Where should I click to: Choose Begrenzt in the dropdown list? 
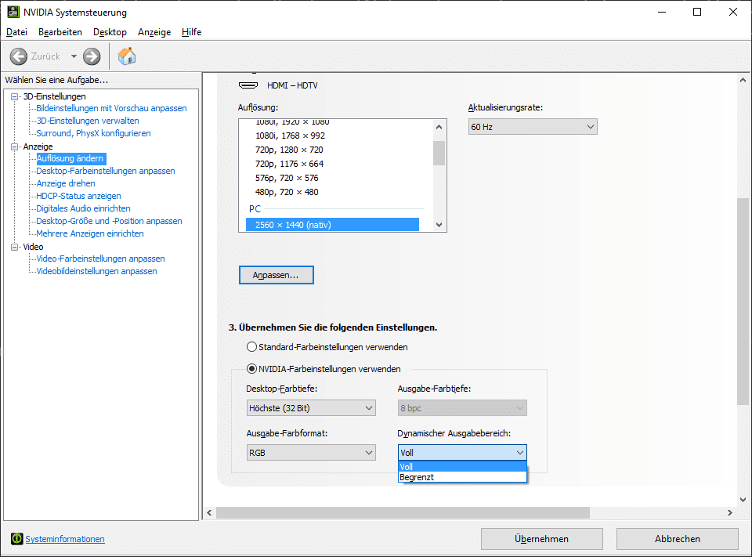coord(462,477)
